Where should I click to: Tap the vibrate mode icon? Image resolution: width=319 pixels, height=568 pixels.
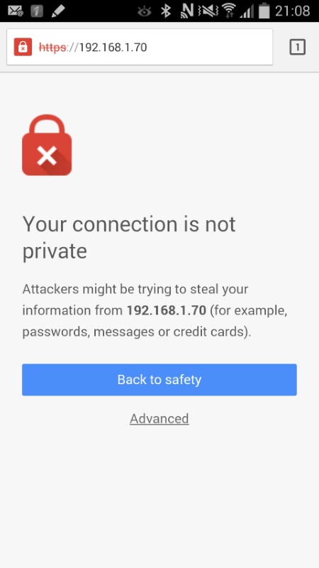[208, 11]
